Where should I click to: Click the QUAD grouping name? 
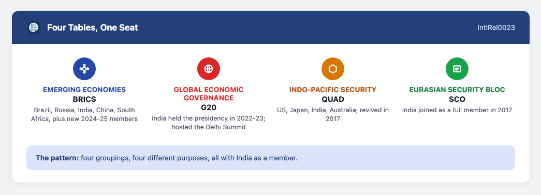[333, 99]
